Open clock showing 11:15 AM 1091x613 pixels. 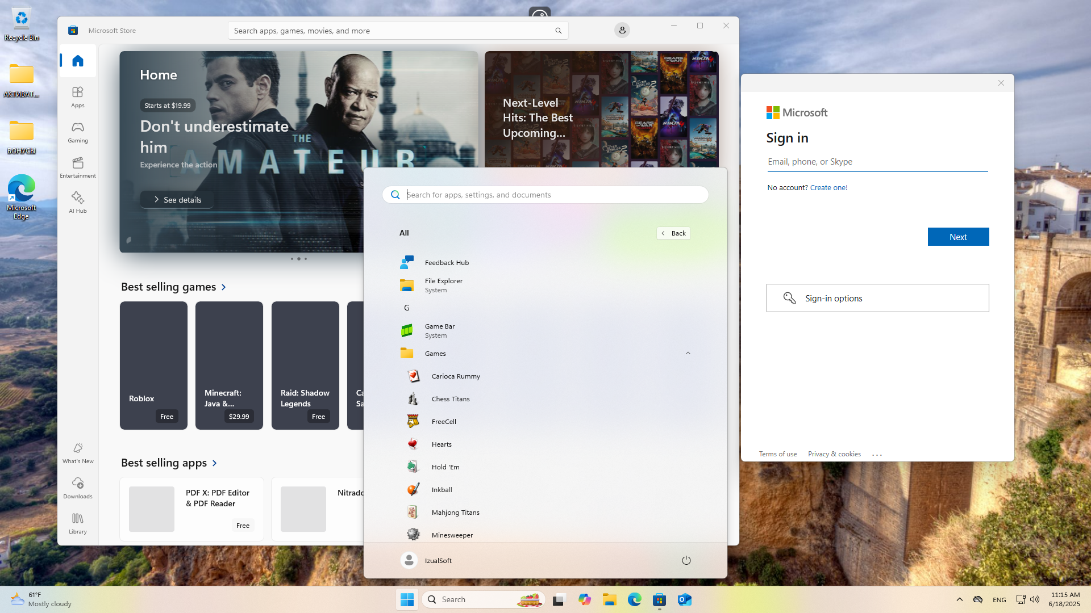click(1064, 599)
